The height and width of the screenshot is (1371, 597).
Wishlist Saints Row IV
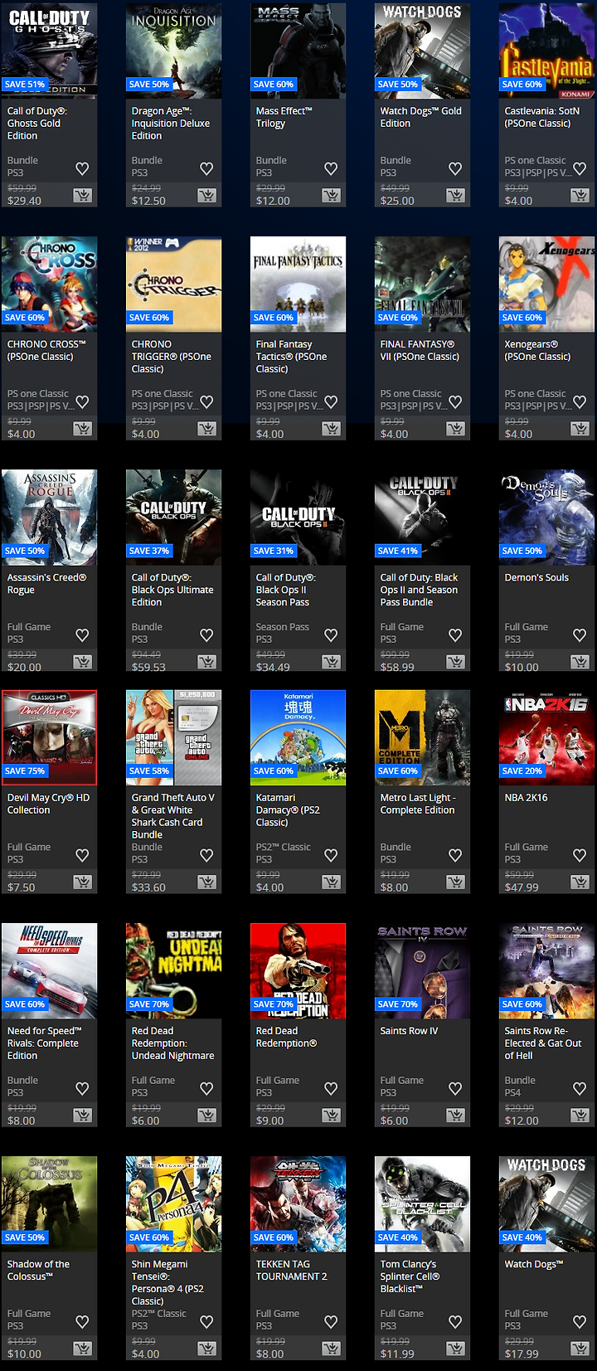[455, 1088]
